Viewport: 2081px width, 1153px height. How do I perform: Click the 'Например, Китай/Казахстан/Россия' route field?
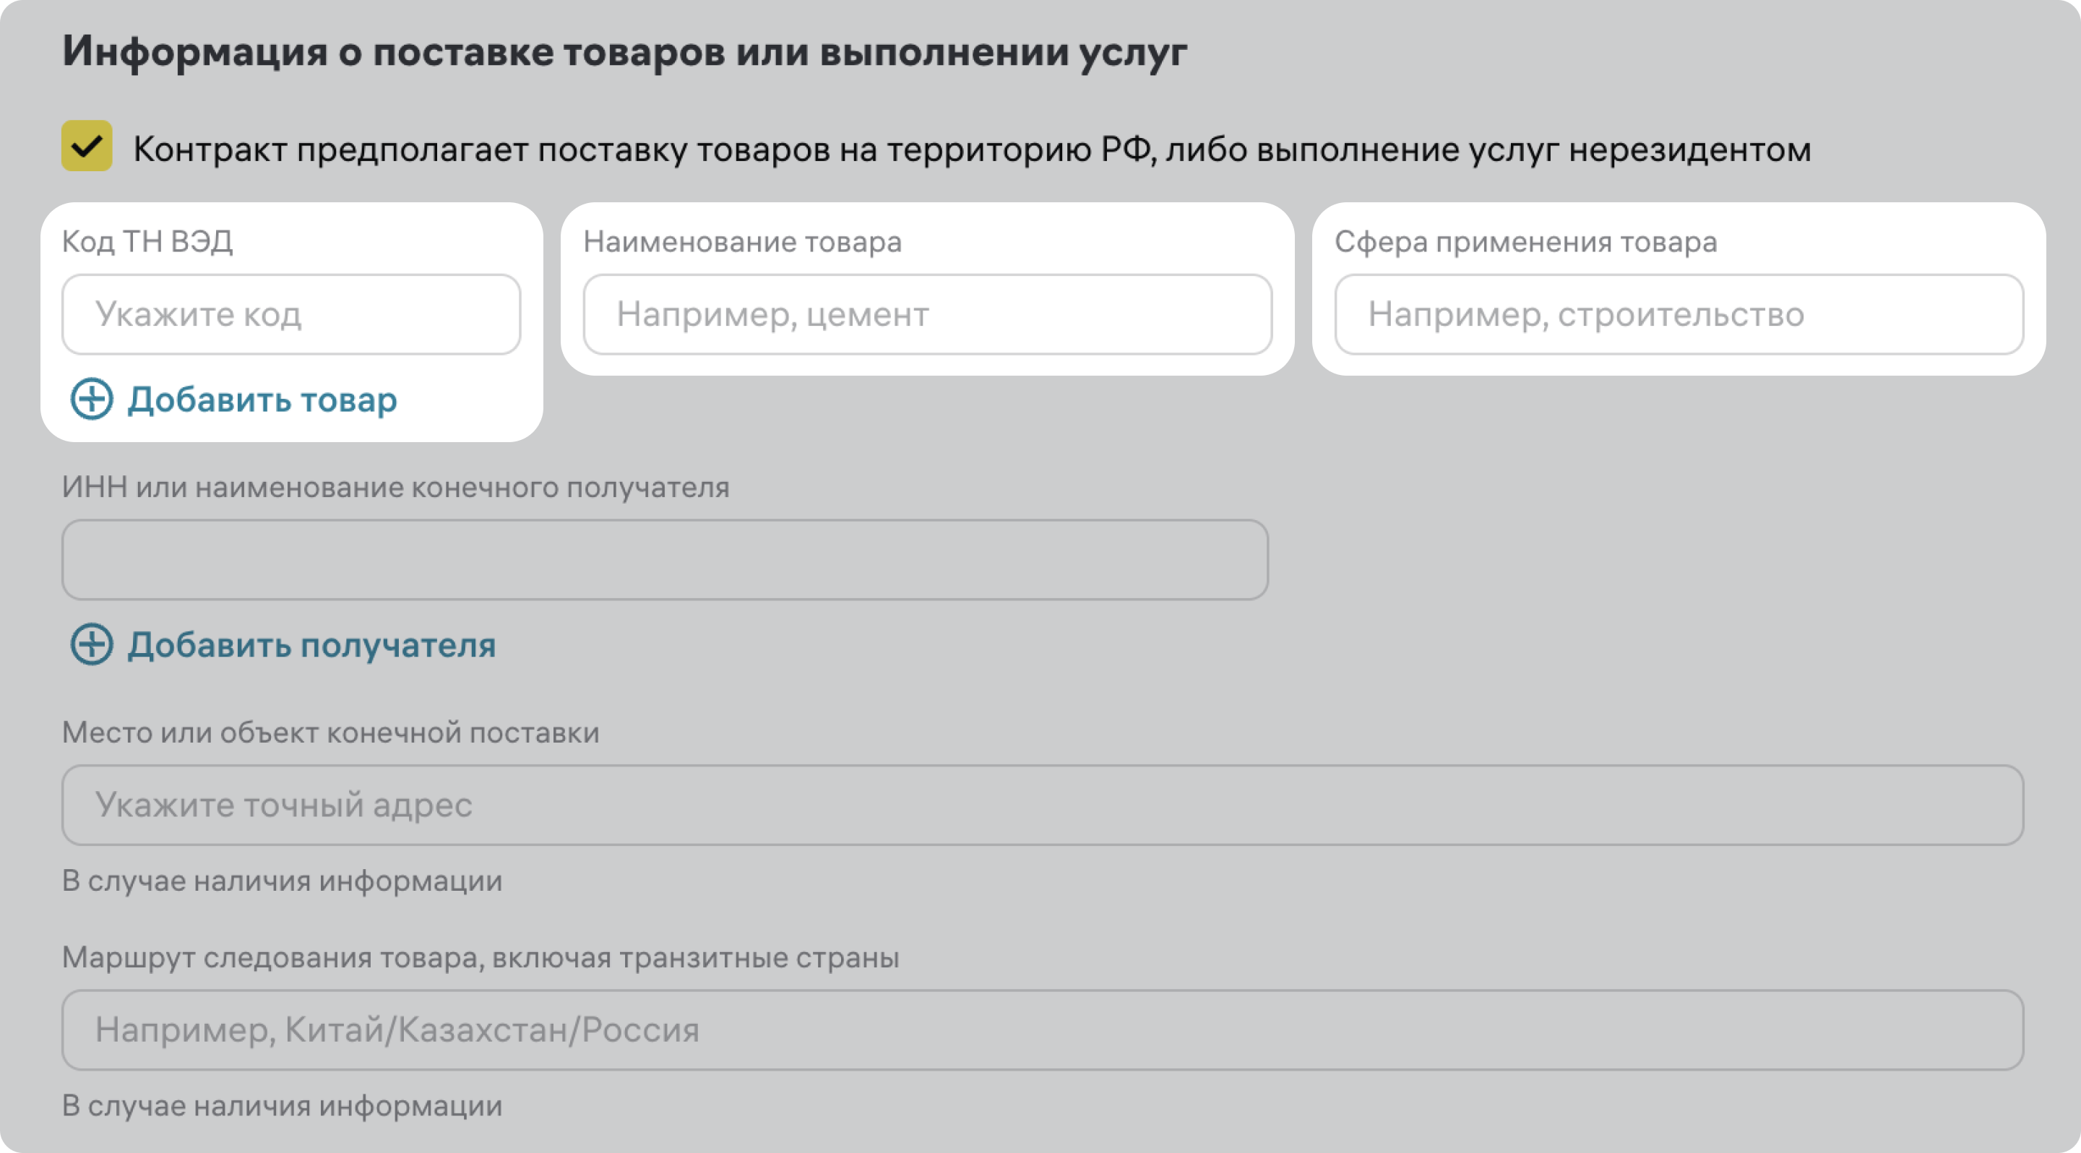pos(1042,1030)
